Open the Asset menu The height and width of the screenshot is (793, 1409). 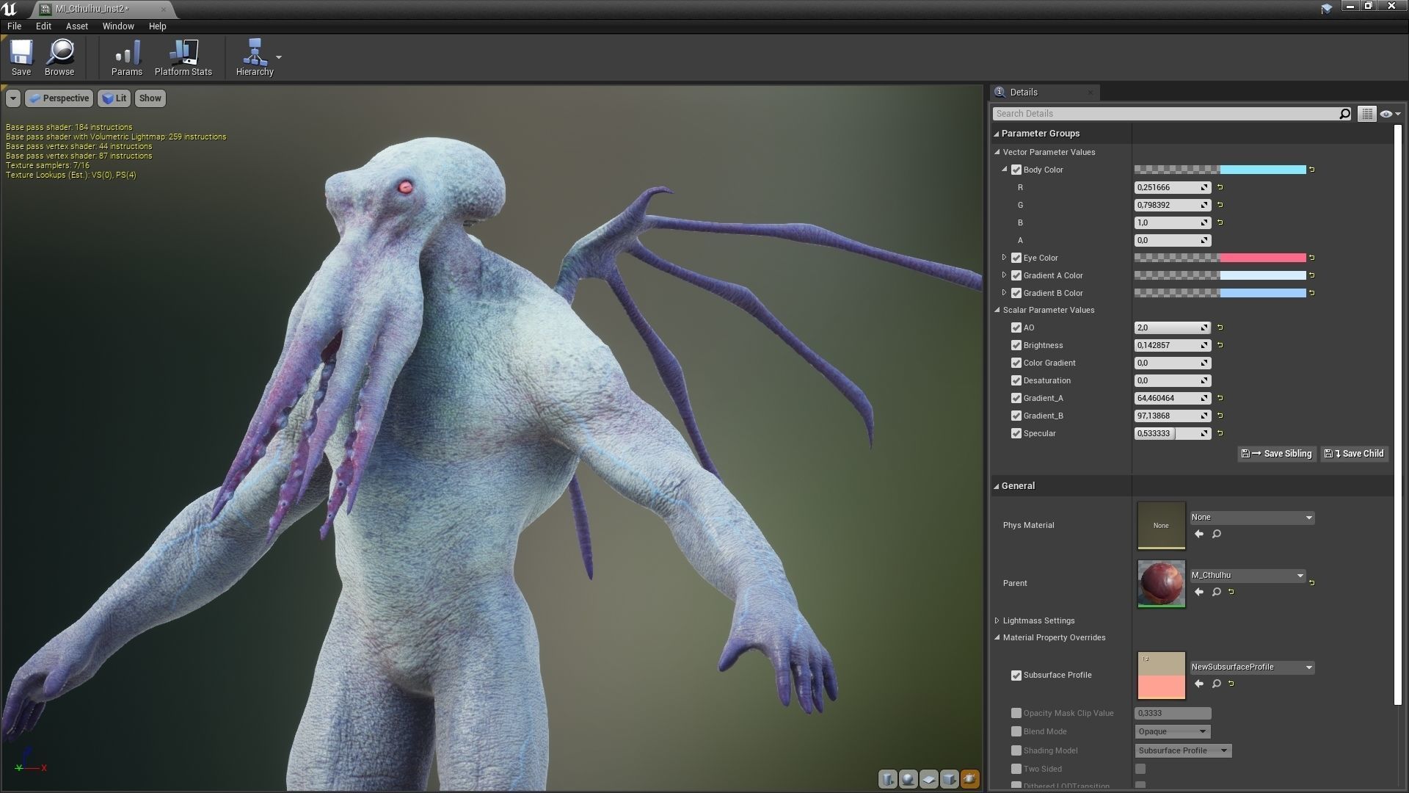click(x=76, y=26)
